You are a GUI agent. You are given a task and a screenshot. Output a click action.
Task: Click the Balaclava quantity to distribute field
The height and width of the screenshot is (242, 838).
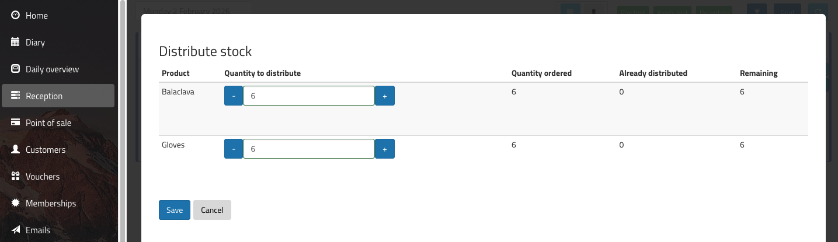(x=308, y=96)
